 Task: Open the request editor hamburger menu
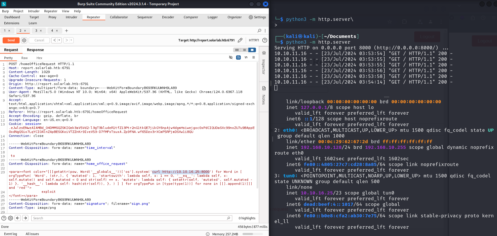pos(254,58)
